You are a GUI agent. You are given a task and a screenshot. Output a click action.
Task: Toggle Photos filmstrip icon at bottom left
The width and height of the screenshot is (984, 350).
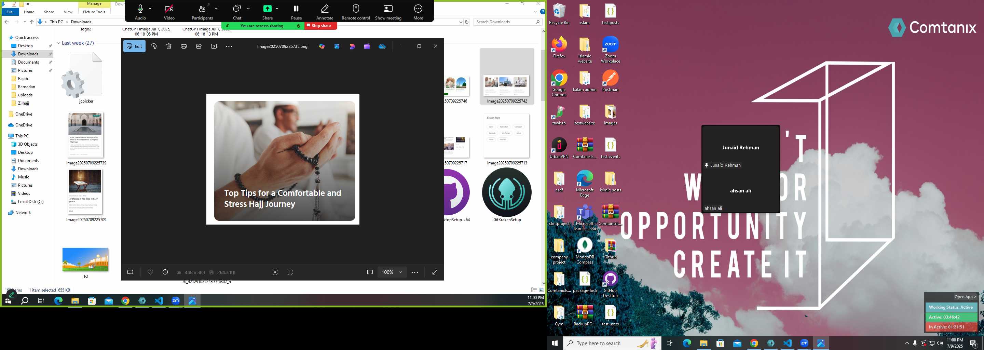(x=130, y=272)
